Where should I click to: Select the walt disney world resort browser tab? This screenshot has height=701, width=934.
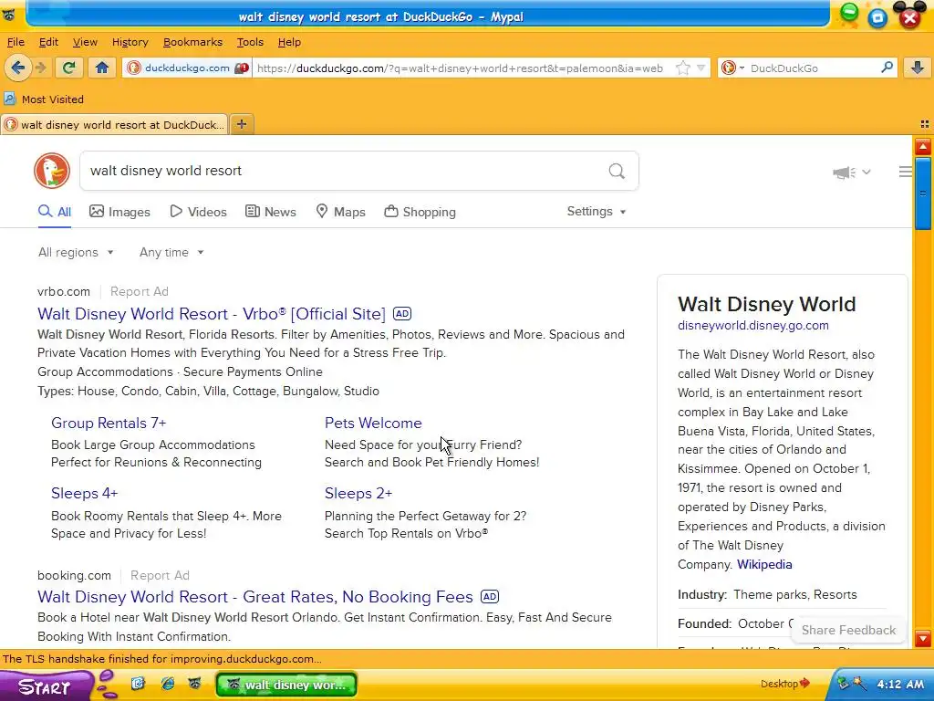[114, 124]
